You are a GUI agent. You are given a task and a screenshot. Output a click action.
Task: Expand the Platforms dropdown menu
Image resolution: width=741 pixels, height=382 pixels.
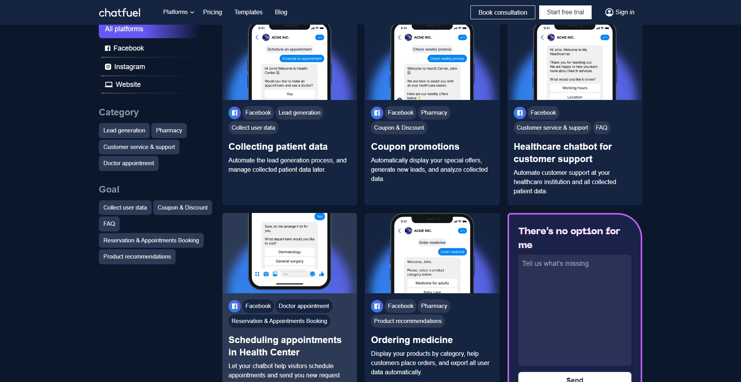pos(178,12)
